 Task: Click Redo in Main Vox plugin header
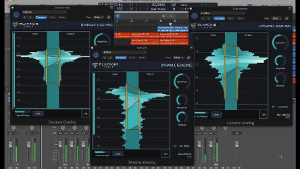pyautogui.click(x=142, y=58)
